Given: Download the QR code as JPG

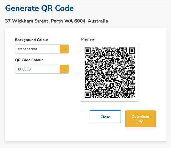Looking at the screenshot, I should point(140,119).
